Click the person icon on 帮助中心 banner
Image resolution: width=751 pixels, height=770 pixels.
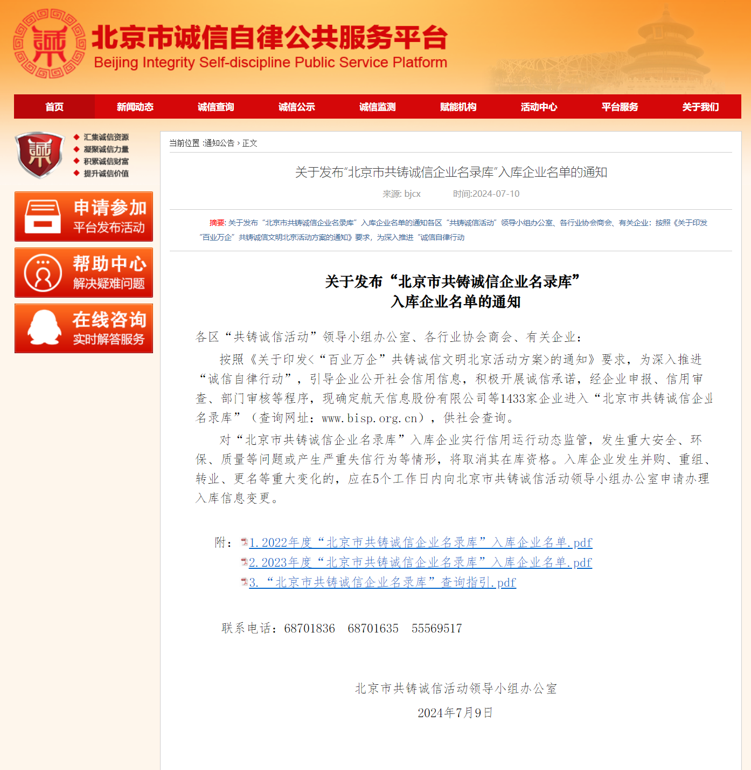pyautogui.click(x=43, y=273)
